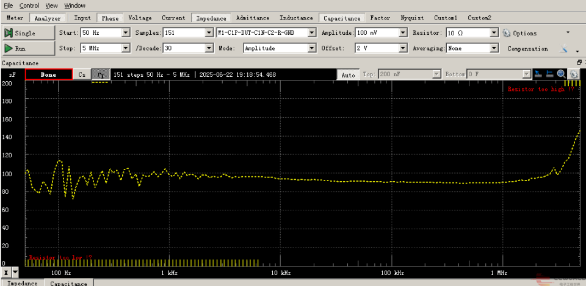Click the Done status button
This screenshot has height=286, width=586.
49,74
